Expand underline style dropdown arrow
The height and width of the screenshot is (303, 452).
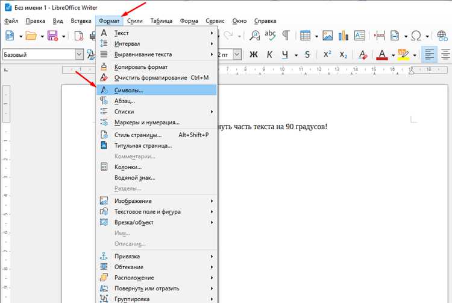pos(296,55)
